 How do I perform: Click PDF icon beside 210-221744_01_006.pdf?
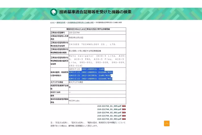pyautogui.click(x=124, y=109)
